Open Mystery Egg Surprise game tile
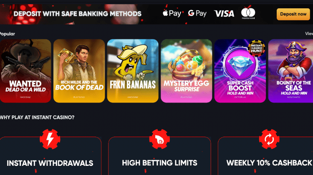Image resolution: width=313 pixels, height=175 pixels. 186,71
